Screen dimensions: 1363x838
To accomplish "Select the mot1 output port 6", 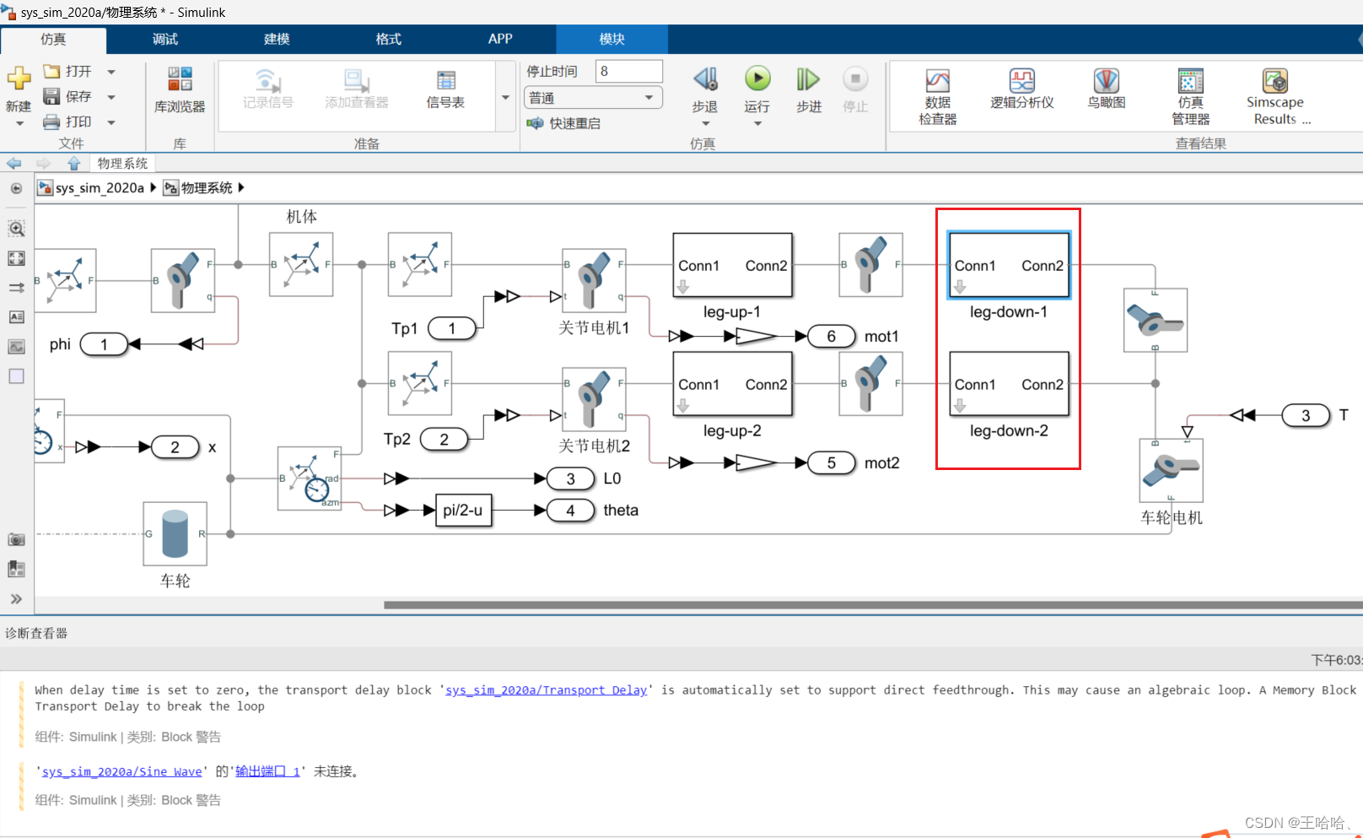I will [831, 337].
